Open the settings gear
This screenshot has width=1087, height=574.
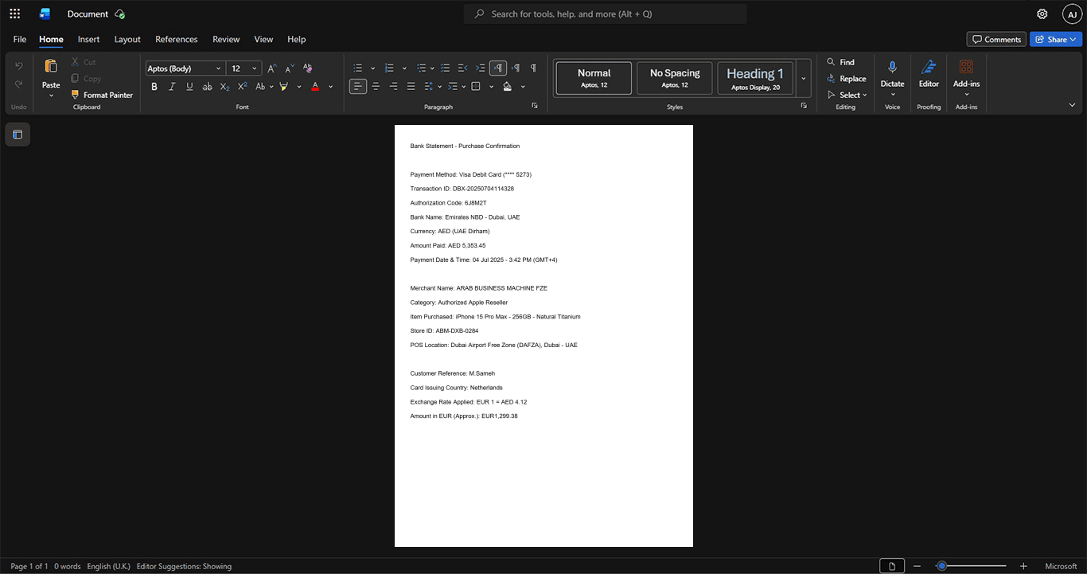(x=1042, y=14)
